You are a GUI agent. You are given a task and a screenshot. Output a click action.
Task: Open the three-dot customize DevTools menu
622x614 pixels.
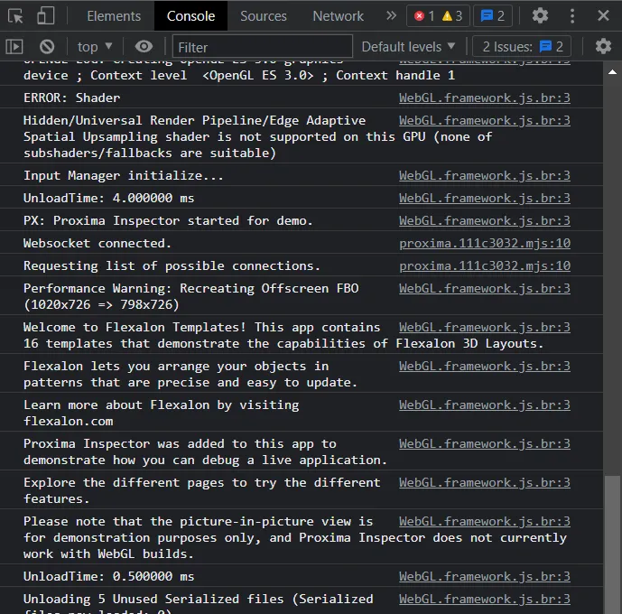point(572,16)
